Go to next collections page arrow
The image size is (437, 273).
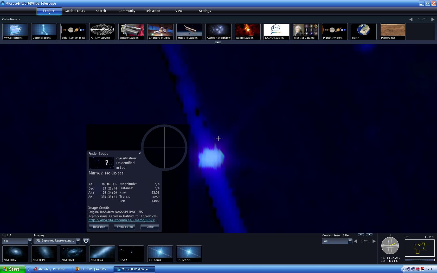pos(433,19)
